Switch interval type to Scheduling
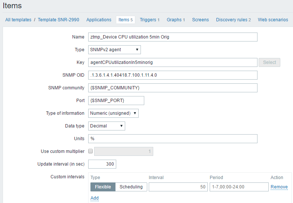293x203 pixels. (131, 187)
